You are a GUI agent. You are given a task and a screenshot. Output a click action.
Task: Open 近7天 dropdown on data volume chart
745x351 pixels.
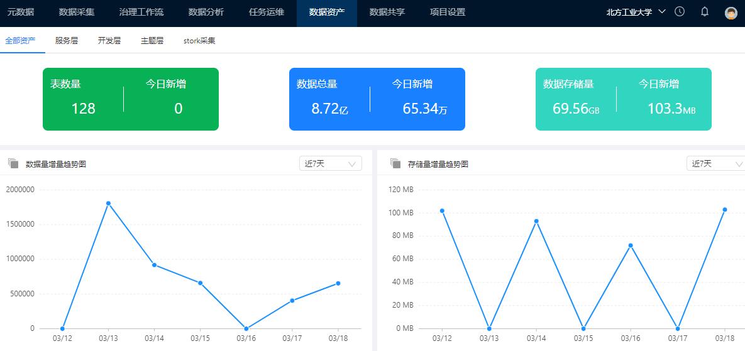point(330,163)
